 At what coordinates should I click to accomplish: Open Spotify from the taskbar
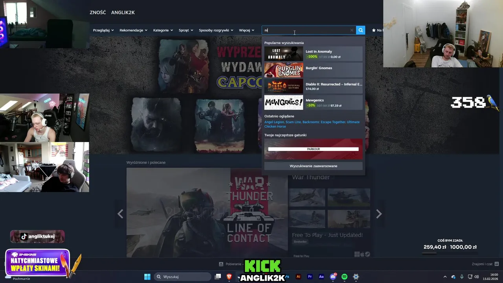[345, 277]
